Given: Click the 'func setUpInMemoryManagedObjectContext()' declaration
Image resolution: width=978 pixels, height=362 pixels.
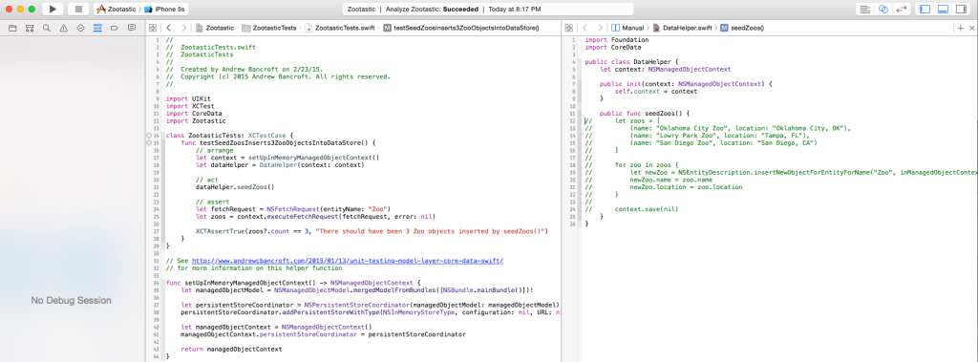Looking at the screenshot, I should [294, 283].
